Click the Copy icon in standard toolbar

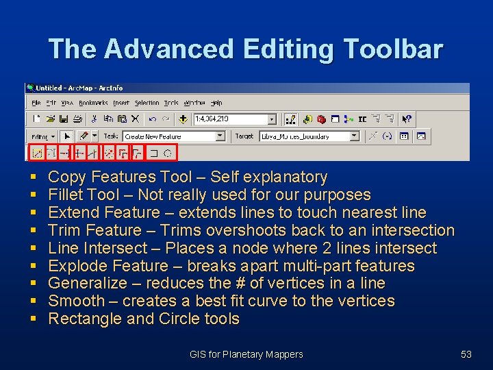(108, 119)
